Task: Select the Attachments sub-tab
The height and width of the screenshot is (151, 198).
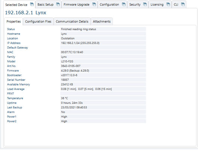Action: pyautogui.click(x=102, y=21)
